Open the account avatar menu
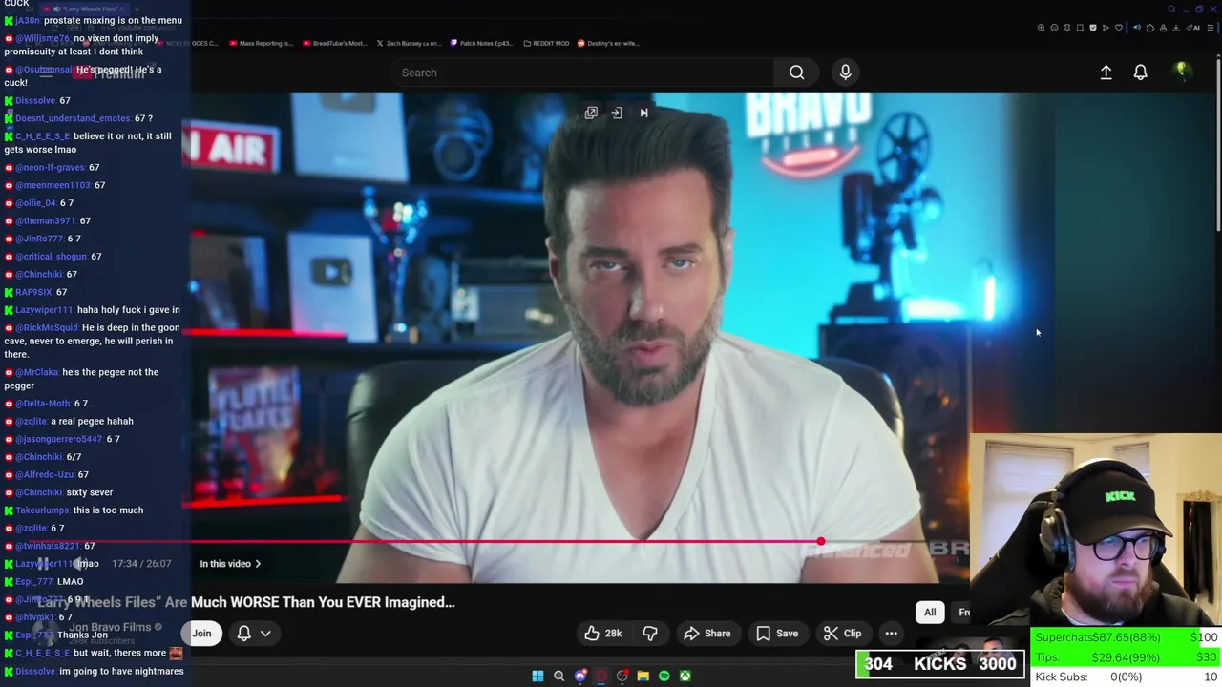 point(1181,72)
